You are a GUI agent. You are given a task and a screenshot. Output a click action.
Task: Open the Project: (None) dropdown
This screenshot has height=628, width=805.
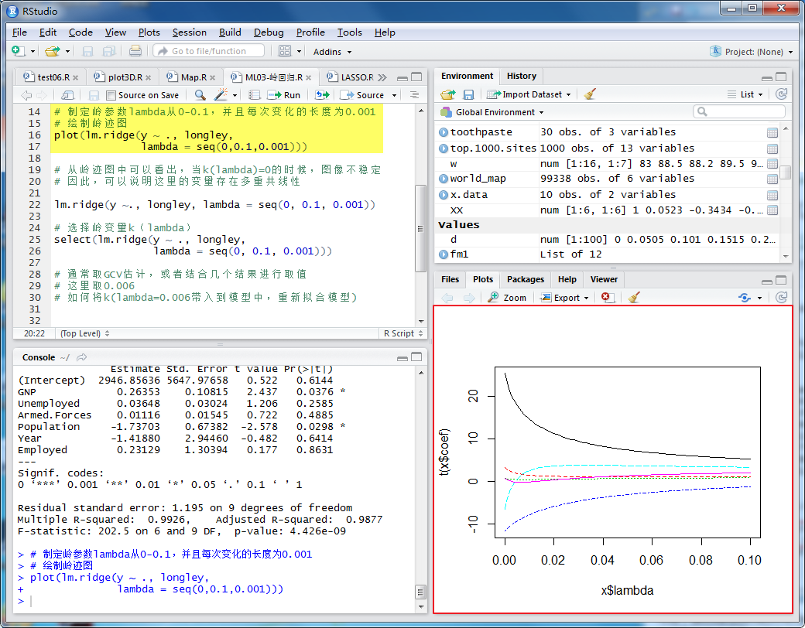(752, 51)
